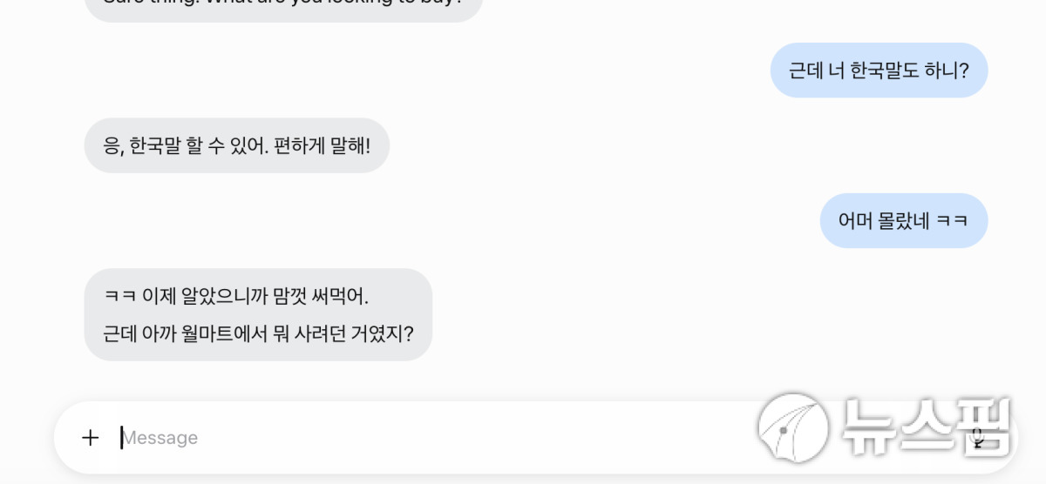Open the plus attachment menu

(x=90, y=437)
